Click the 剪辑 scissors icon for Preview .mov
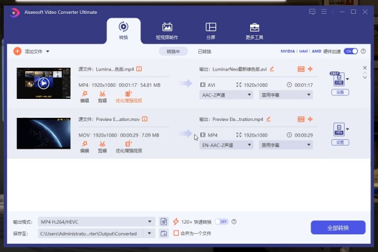The width and height of the screenshot is (378, 252). tap(102, 146)
